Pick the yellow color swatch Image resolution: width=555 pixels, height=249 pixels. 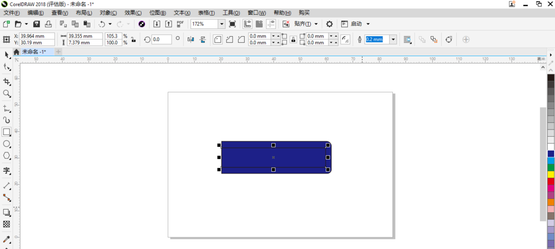tap(551, 174)
